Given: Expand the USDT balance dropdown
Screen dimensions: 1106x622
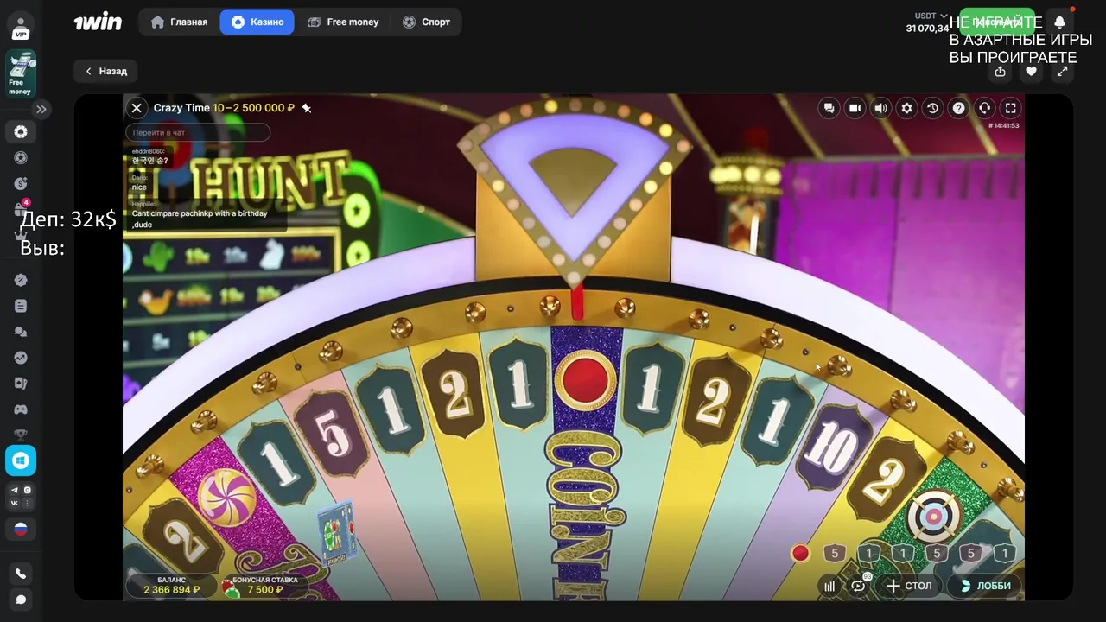Looking at the screenshot, I should [x=944, y=16].
